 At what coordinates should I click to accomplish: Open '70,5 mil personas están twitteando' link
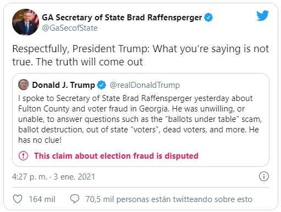tap(169, 199)
